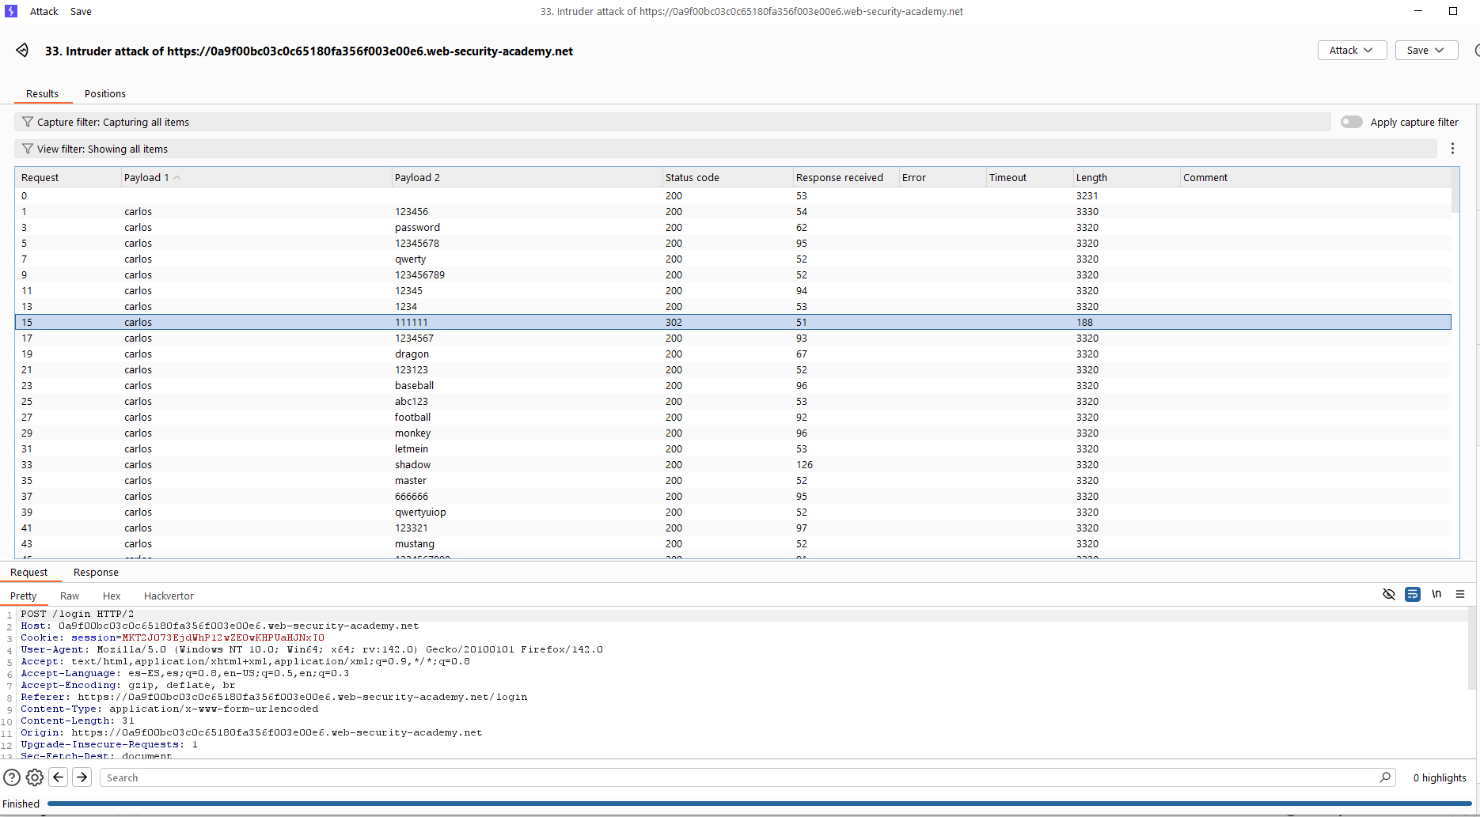Click the Capture filter bar text
The width and height of the screenshot is (1480, 817).
[113, 122]
